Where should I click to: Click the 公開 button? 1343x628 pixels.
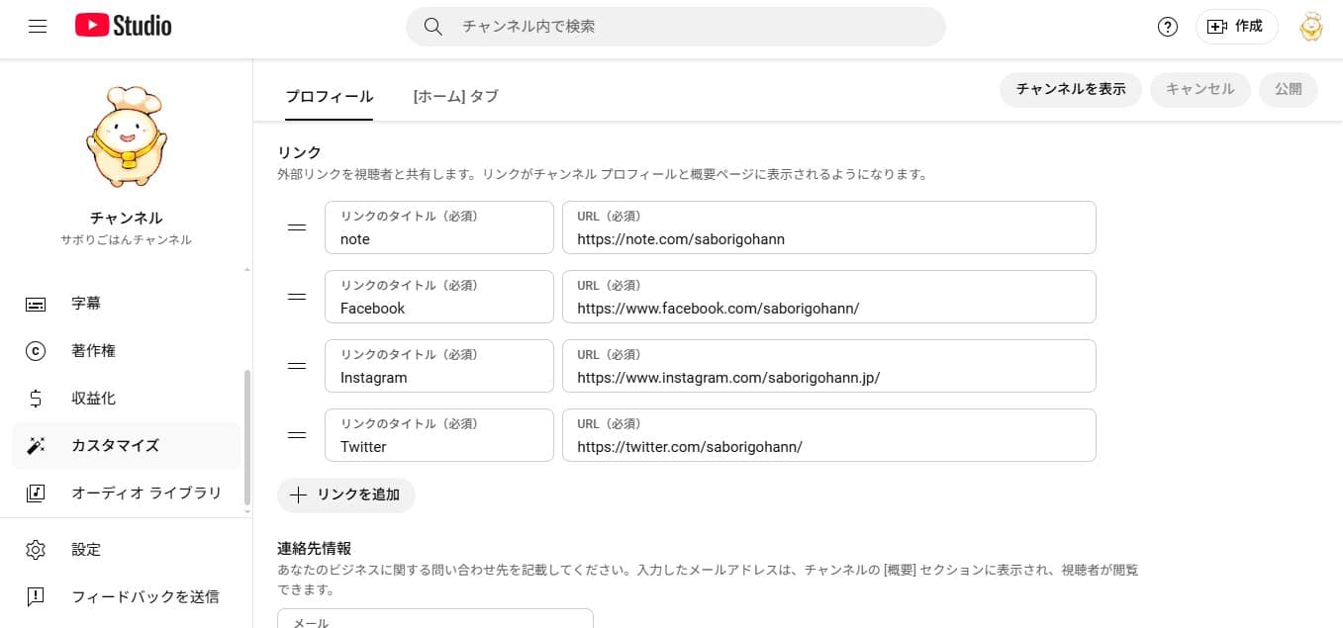pyautogui.click(x=1289, y=89)
